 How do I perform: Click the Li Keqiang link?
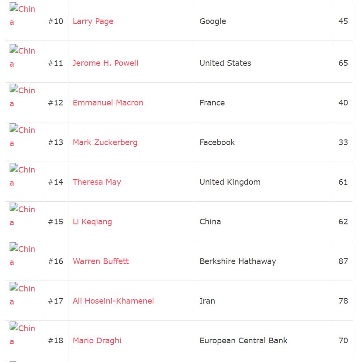click(92, 222)
